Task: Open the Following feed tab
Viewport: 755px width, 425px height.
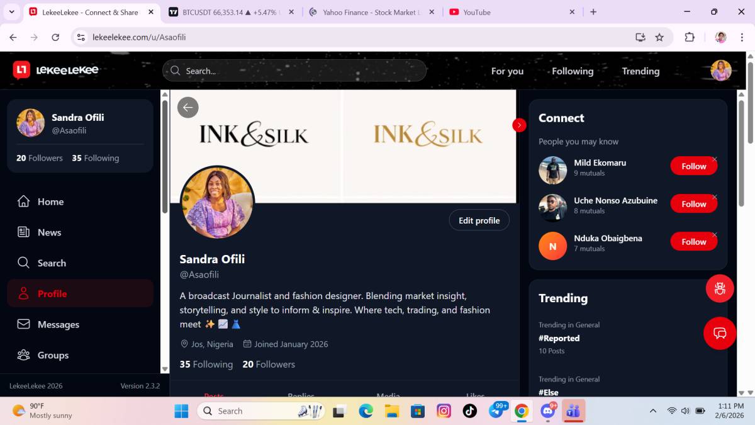Action: [573, 71]
